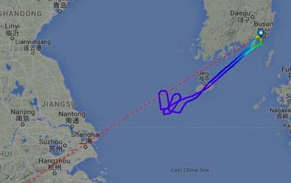Image resolution: width=291 pixels, height=183 pixels.
Task: Select the yellow airplane icon near Busan
Action: point(257,37)
